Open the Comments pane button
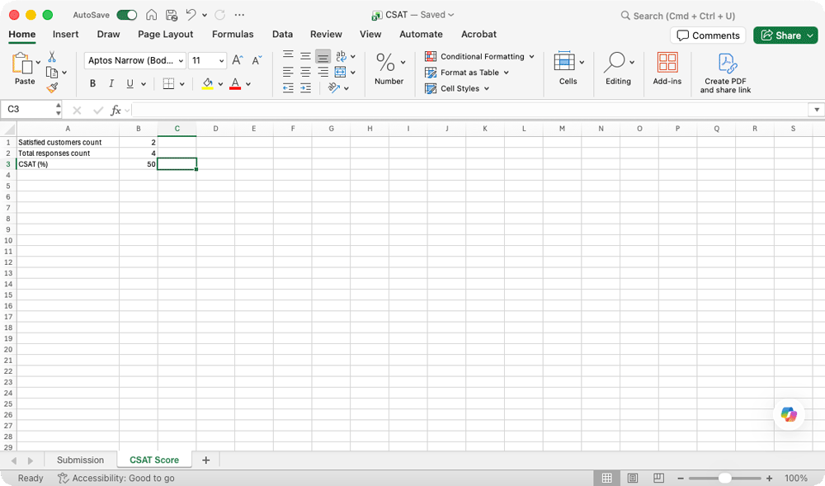This screenshot has width=825, height=486. click(708, 35)
